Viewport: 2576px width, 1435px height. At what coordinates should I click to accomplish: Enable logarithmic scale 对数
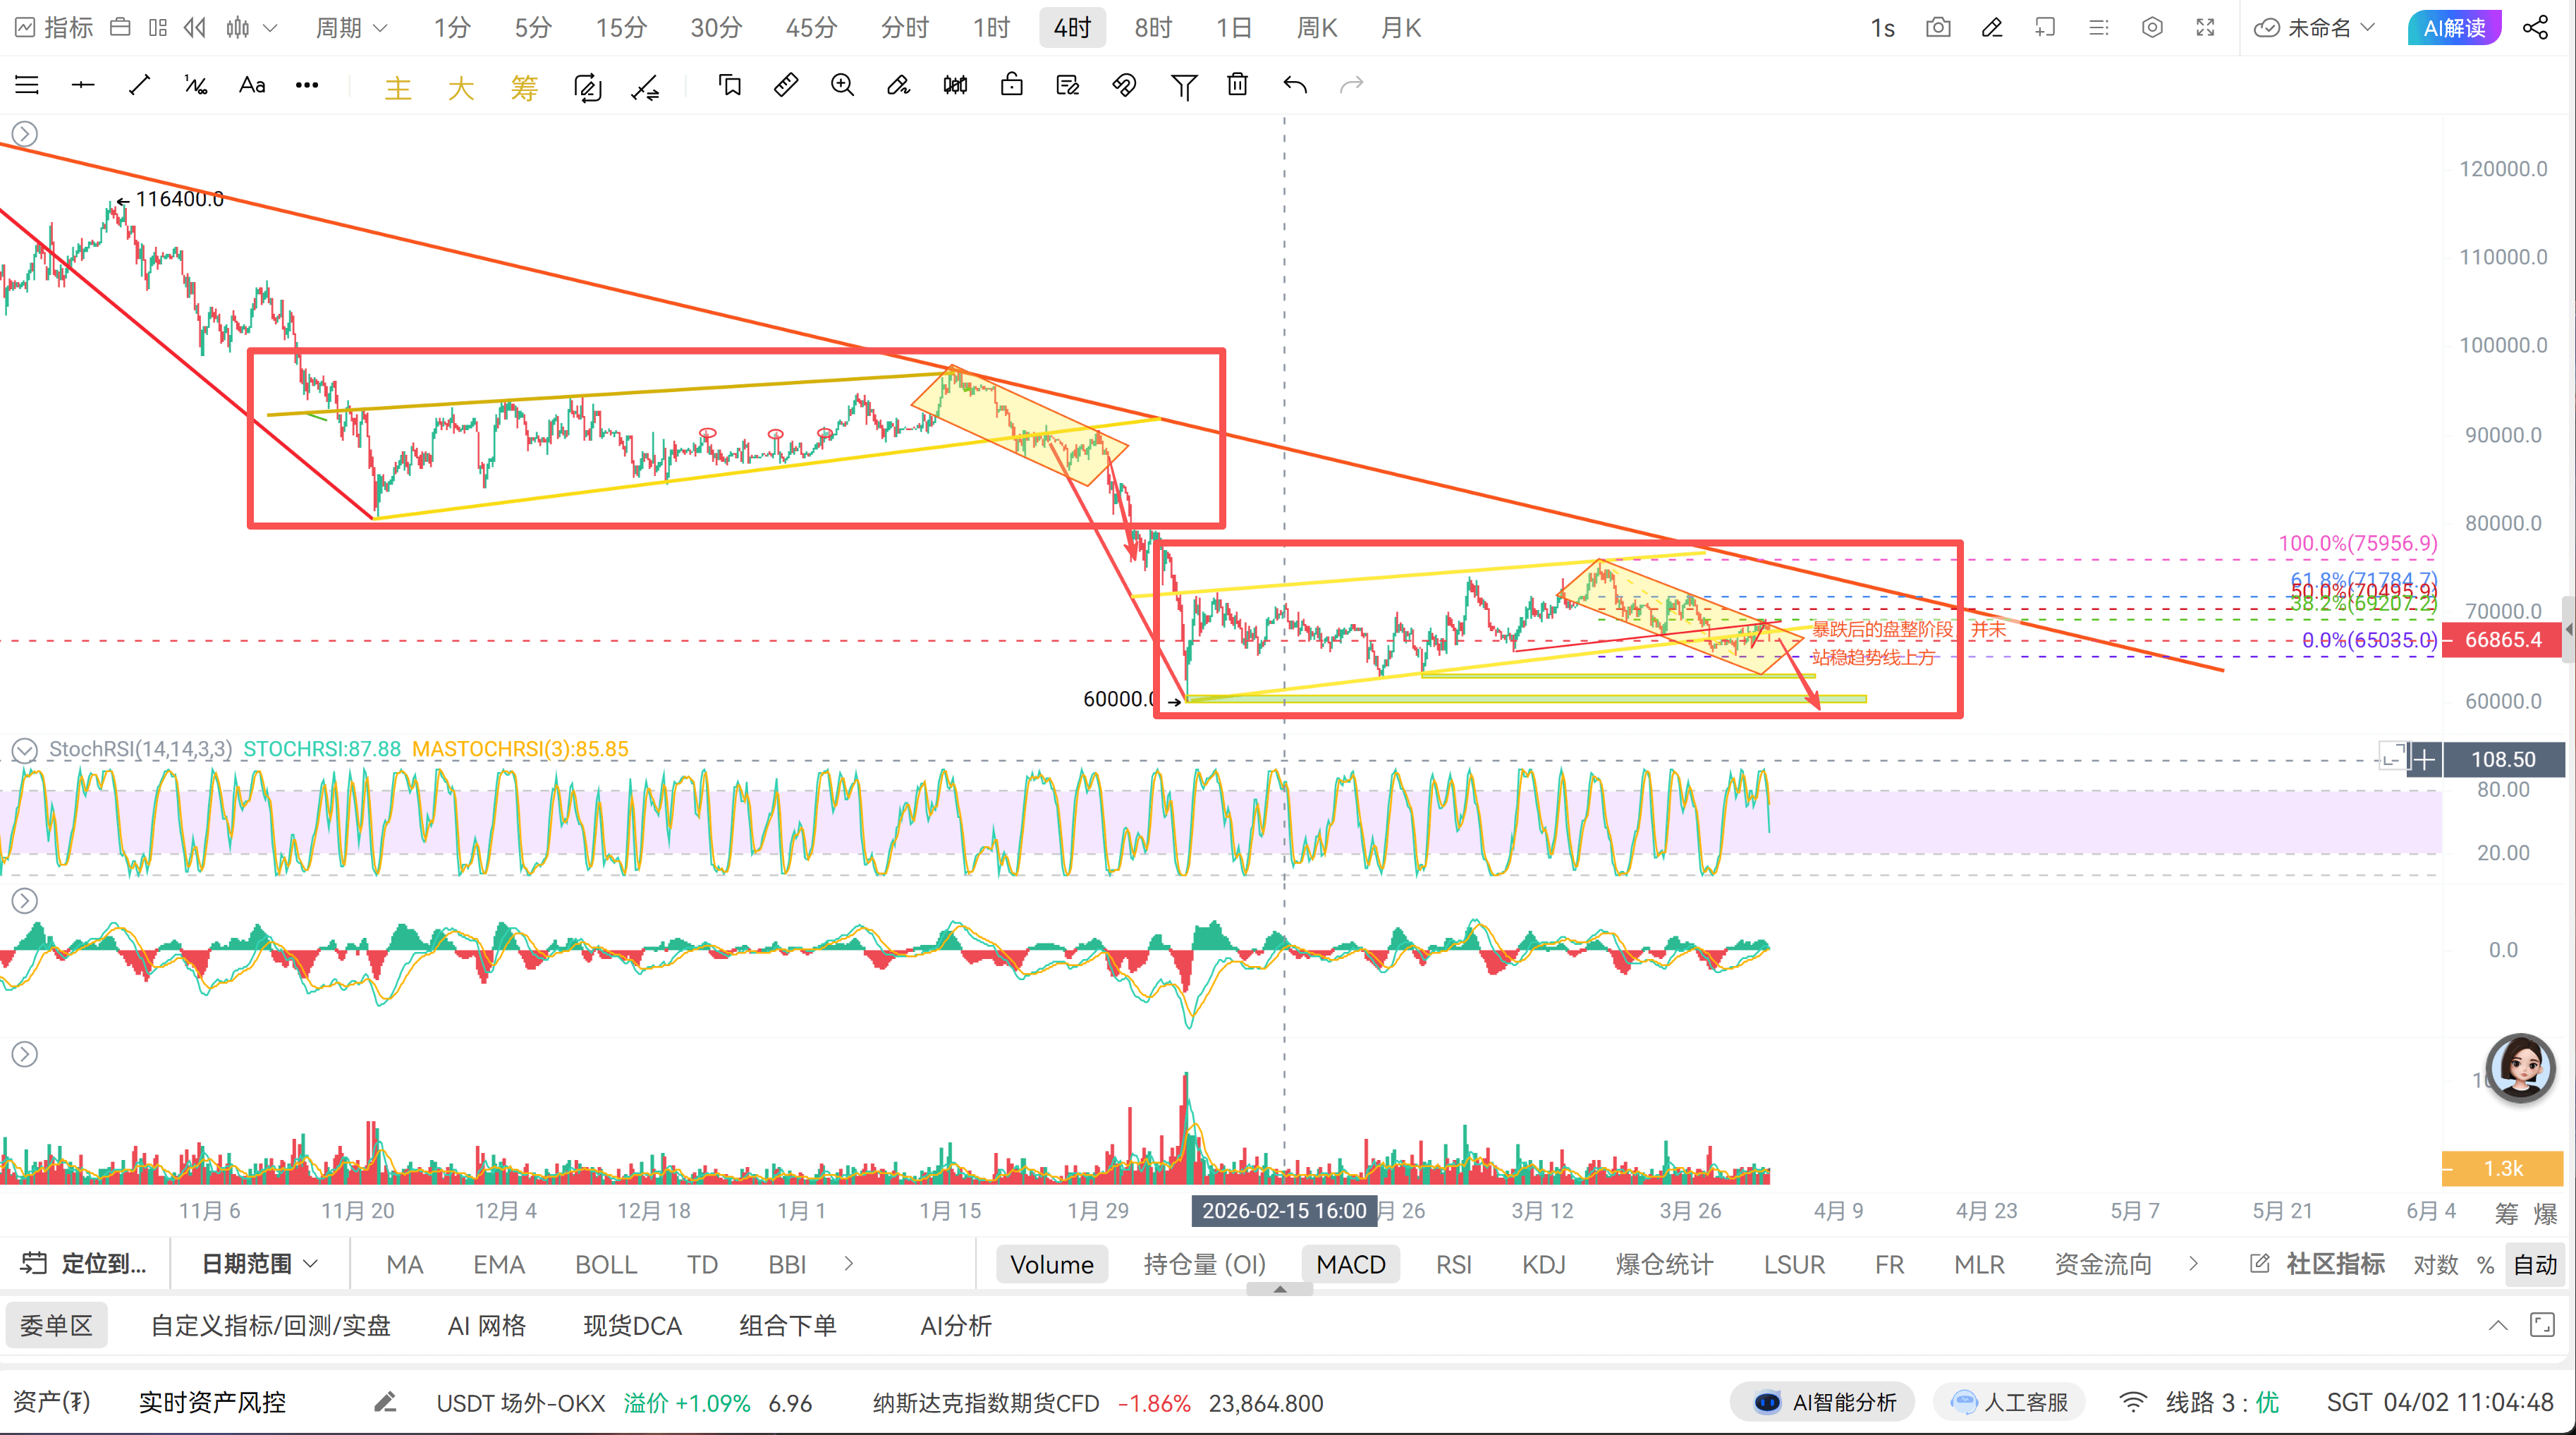(x=2434, y=1264)
